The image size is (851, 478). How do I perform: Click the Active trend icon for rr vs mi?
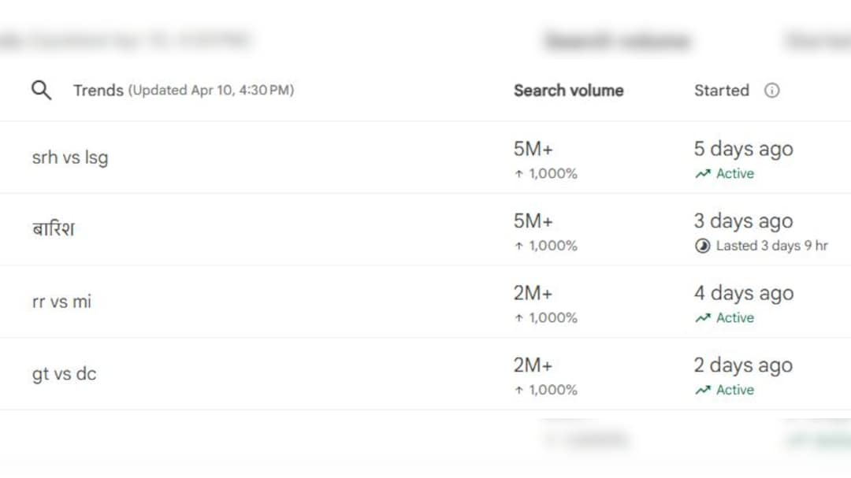pyautogui.click(x=702, y=318)
